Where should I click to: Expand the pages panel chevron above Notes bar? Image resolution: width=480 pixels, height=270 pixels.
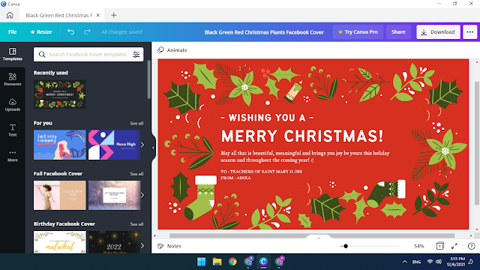[x=318, y=238]
